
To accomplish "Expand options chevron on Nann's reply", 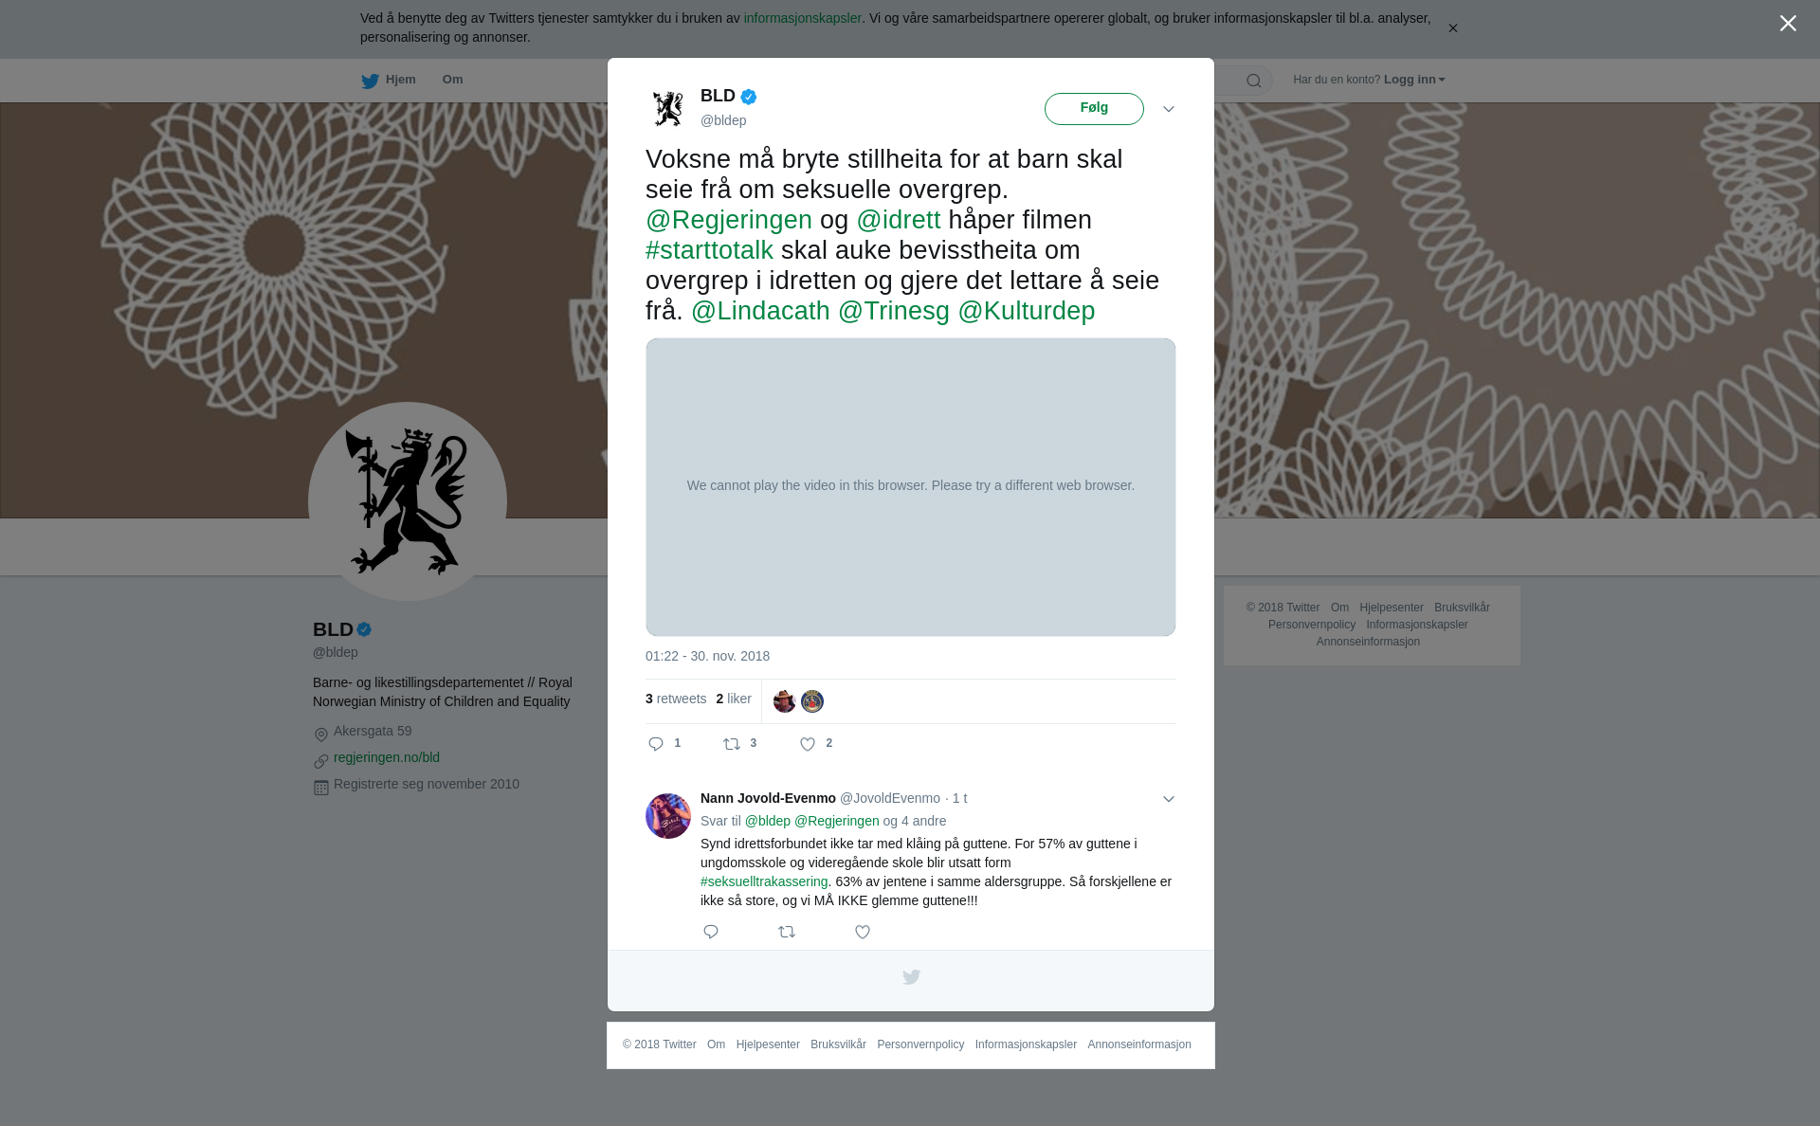I will tap(1169, 799).
